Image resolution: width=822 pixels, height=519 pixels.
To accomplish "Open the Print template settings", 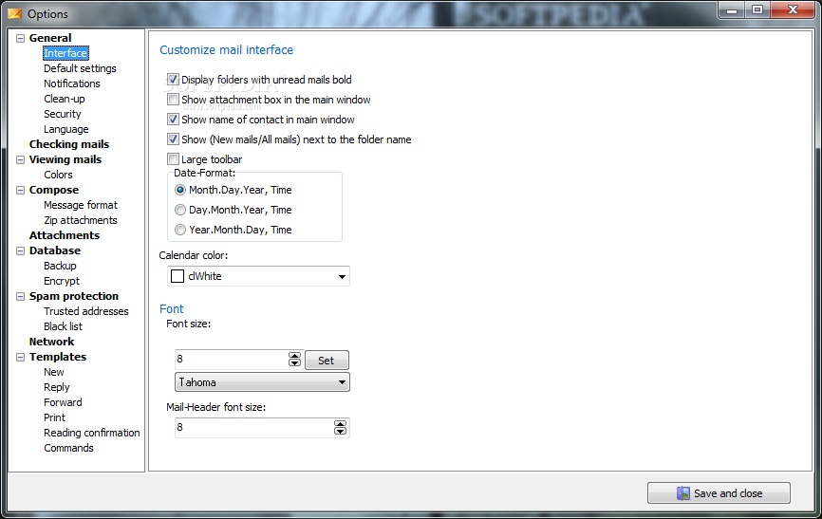I will click(x=54, y=417).
